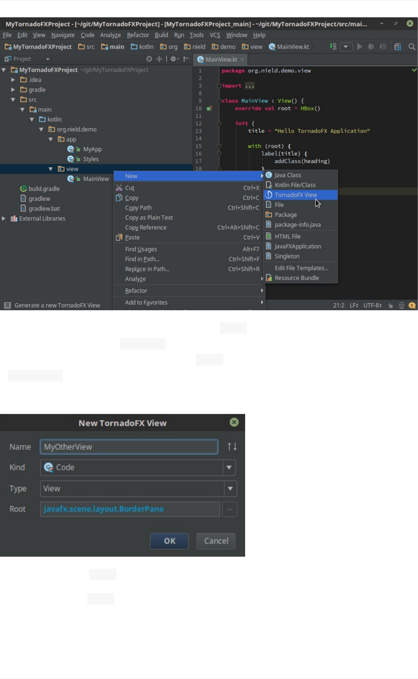Click the notifications badge in status bar
This screenshot has width=418, height=679.
click(x=412, y=305)
